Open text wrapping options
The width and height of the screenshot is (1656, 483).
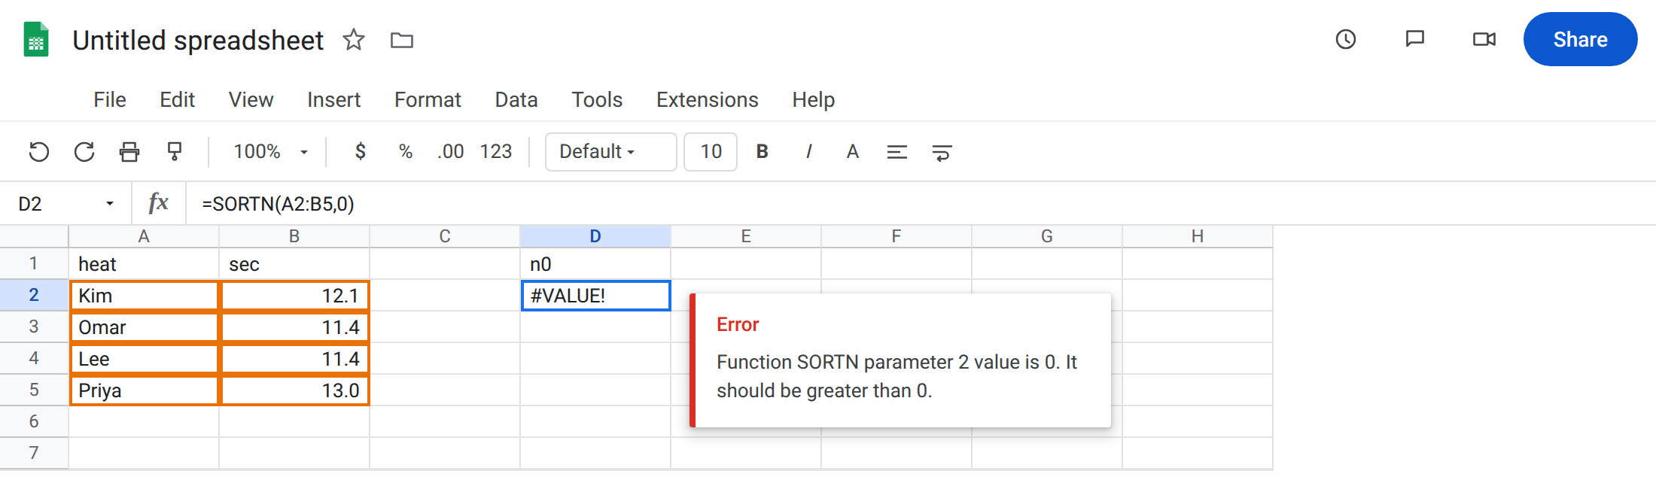tap(942, 152)
